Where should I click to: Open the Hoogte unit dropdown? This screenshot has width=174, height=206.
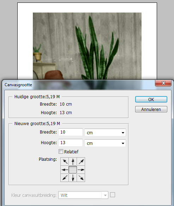tap(105, 143)
